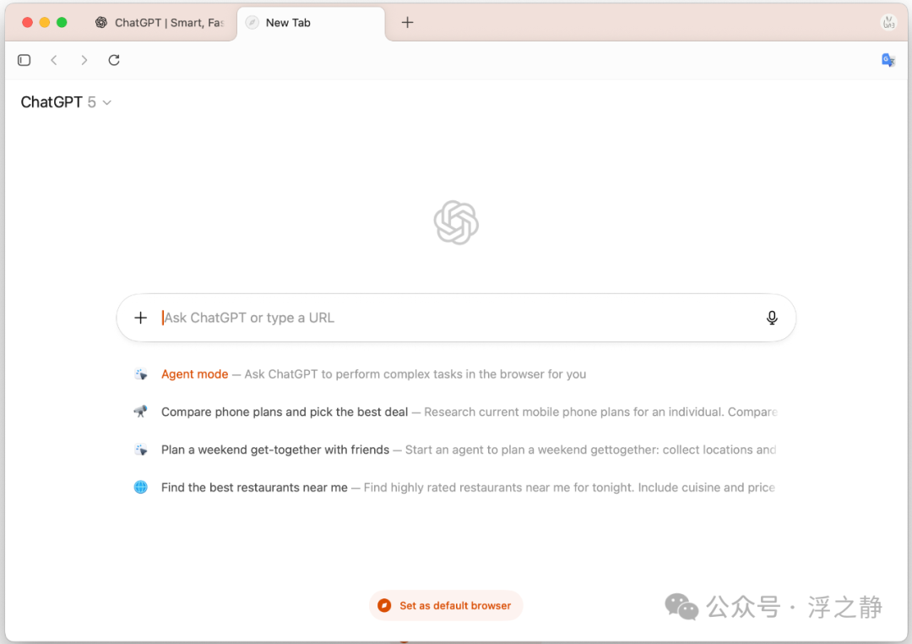Open the profile avatar in the tab bar
The image size is (912, 644).
[888, 23]
